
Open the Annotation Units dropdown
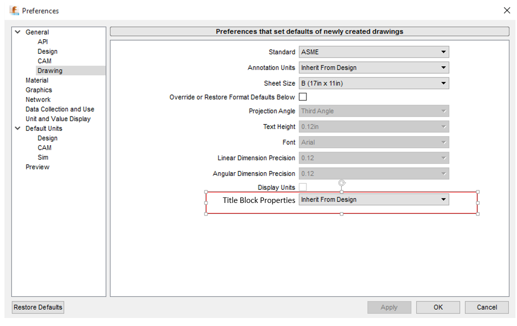374,68
